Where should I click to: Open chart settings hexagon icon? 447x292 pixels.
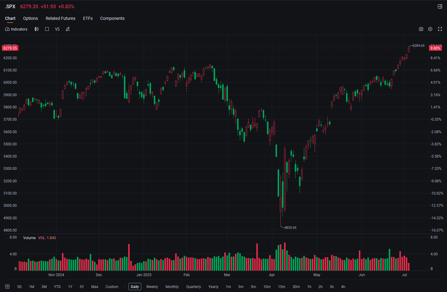(430, 29)
